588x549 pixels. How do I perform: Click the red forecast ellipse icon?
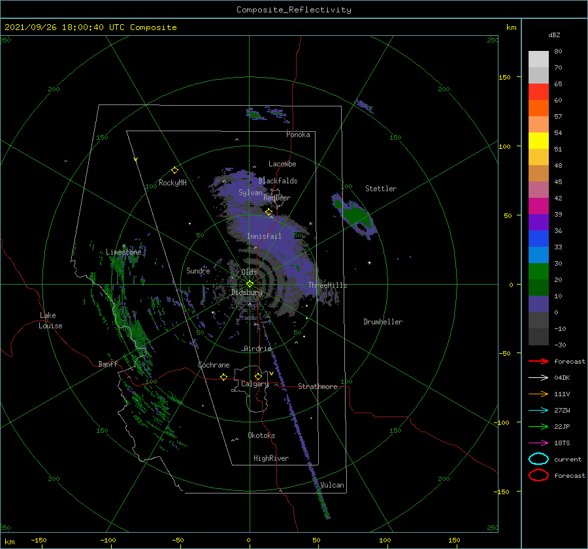coord(538,475)
